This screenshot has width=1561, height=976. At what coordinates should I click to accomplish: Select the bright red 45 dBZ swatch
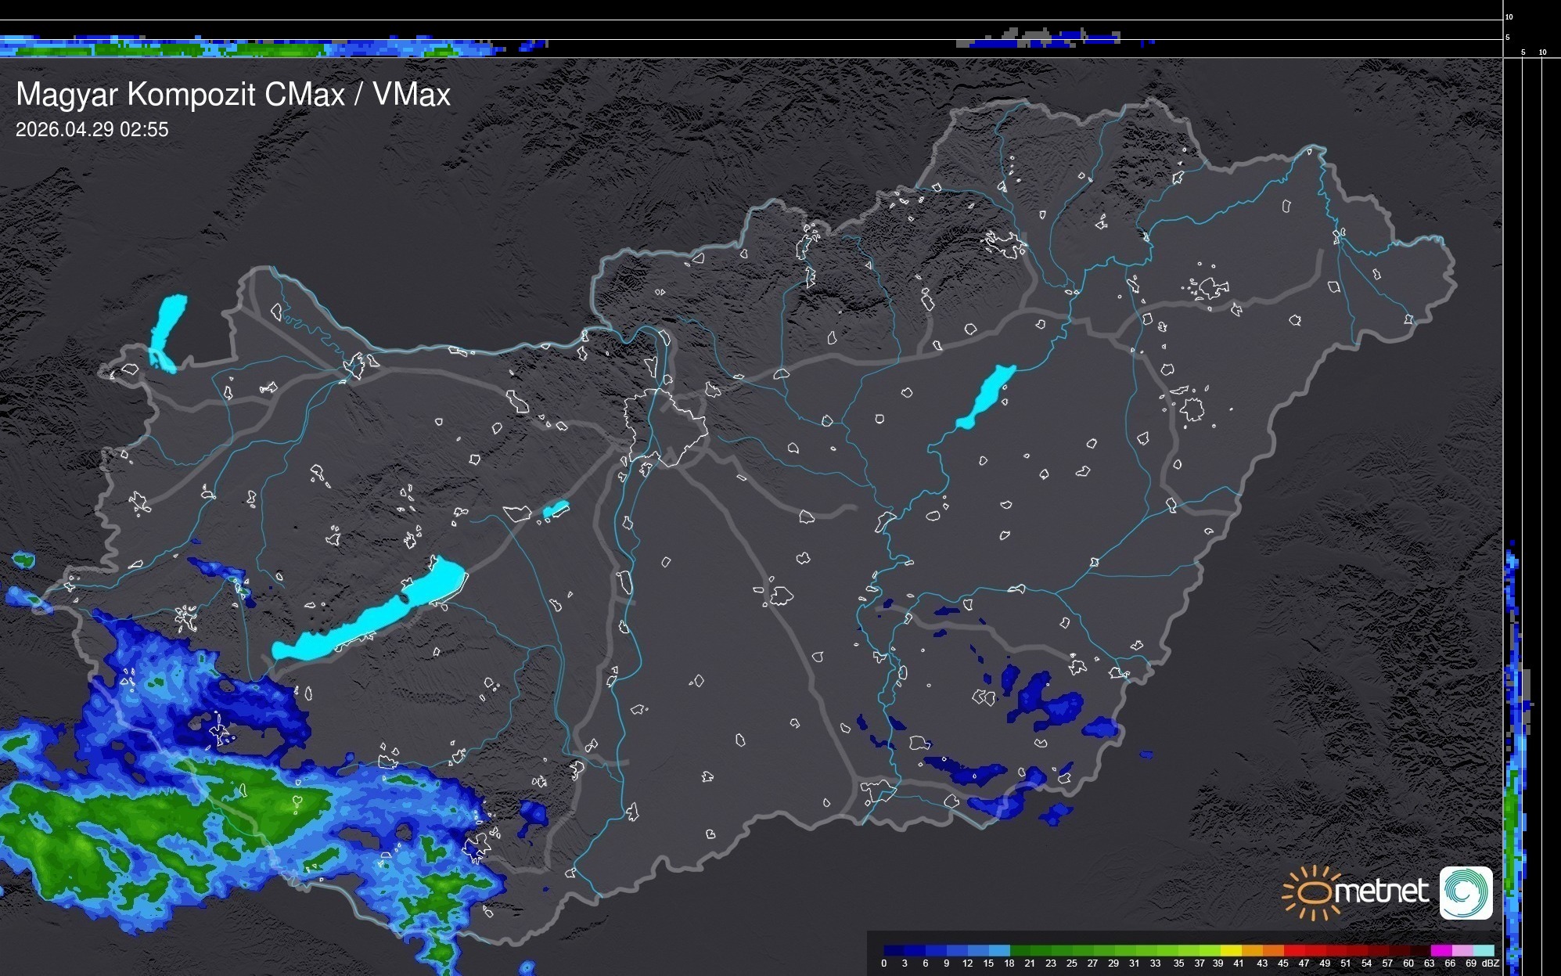[x=1294, y=950]
